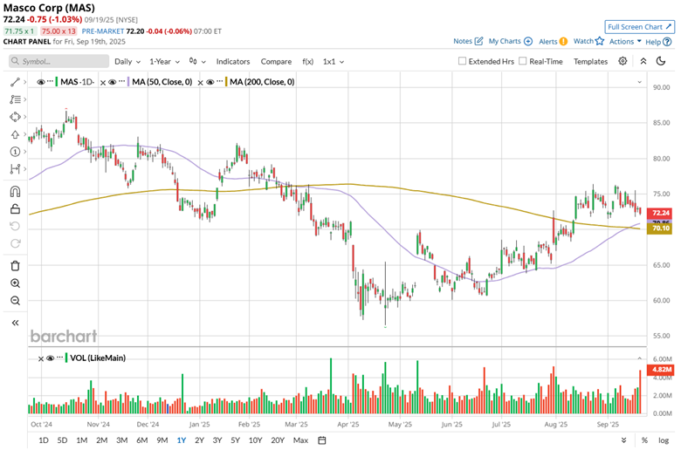Image resolution: width=681 pixels, height=450 pixels.
Task: Expand bottom bar double-down chevron
Action: click(623, 440)
